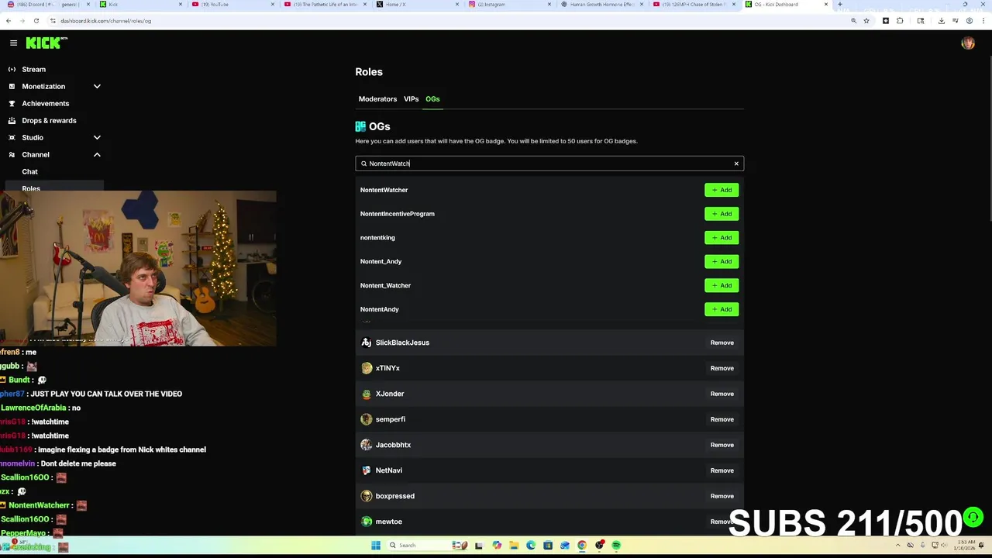The width and height of the screenshot is (992, 558).
Task: Bookmark this page with the star icon
Action: [866, 21]
